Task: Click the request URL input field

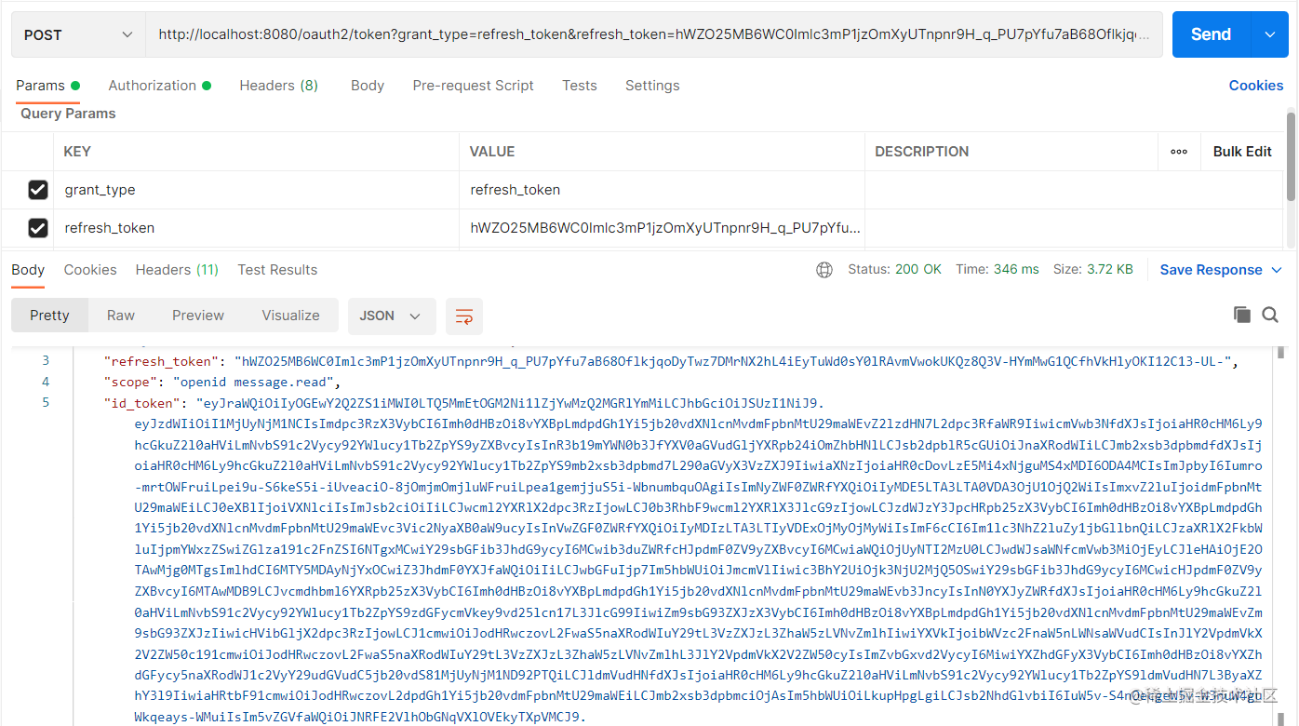Action: click(x=654, y=34)
